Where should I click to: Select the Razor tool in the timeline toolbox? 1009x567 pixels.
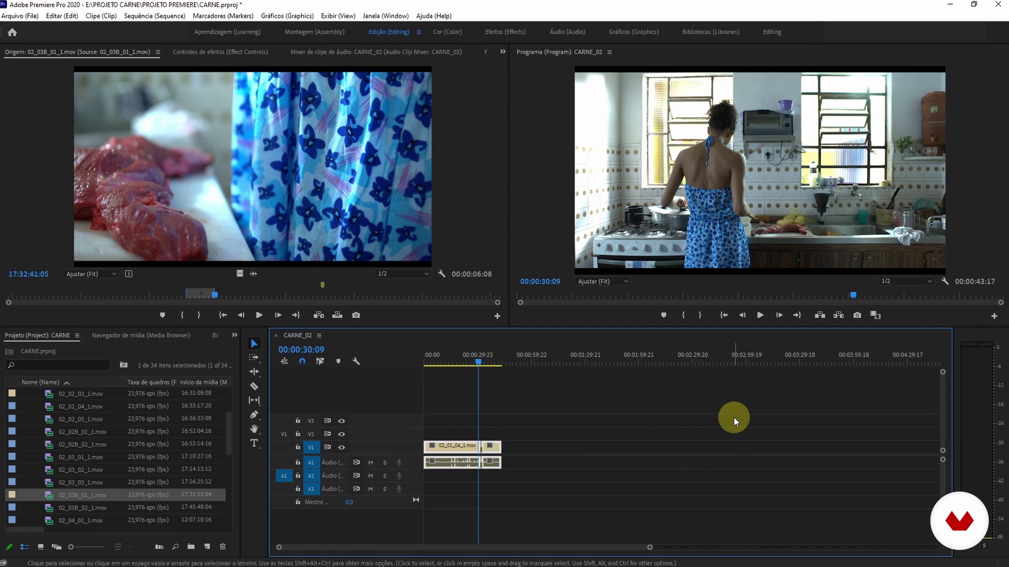[254, 386]
